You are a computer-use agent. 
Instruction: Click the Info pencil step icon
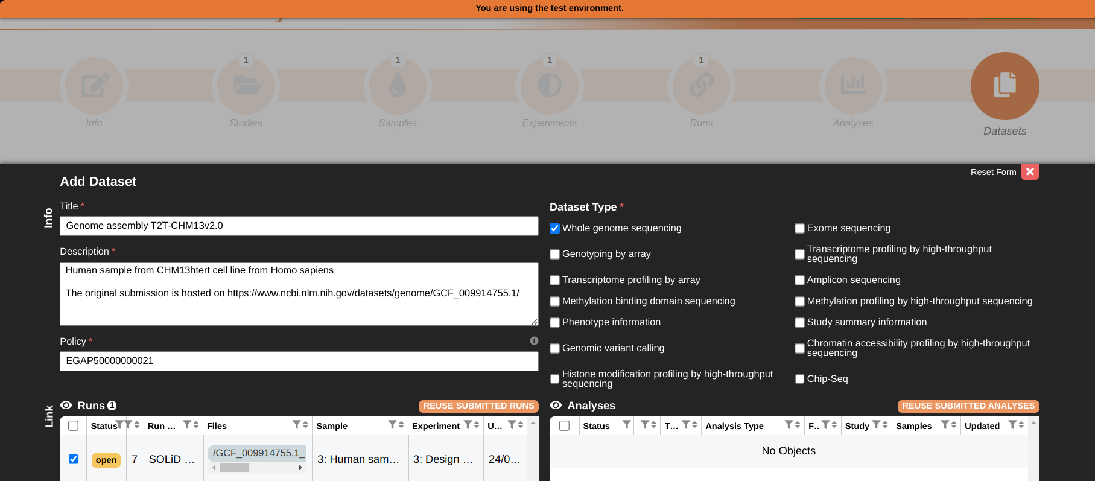pyautogui.click(x=95, y=86)
